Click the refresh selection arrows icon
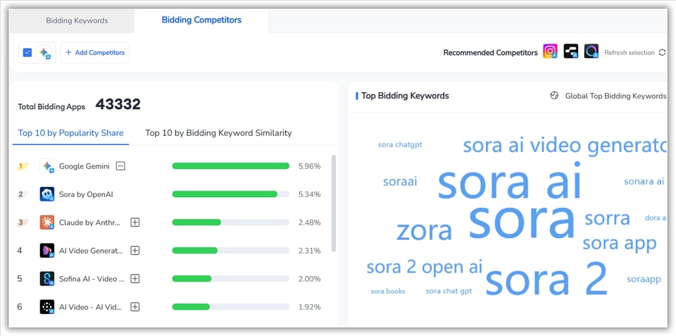This screenshot has width=676, height=336. click(662, 53)
